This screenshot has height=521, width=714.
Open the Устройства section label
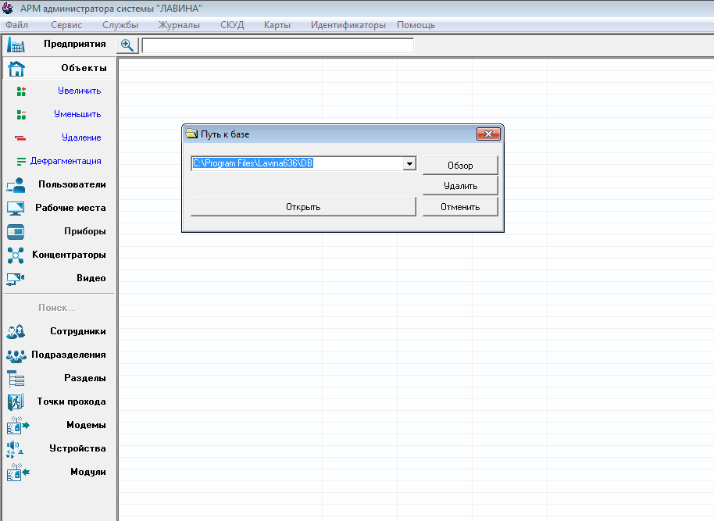pyautogui.click(x=77, y=448)
